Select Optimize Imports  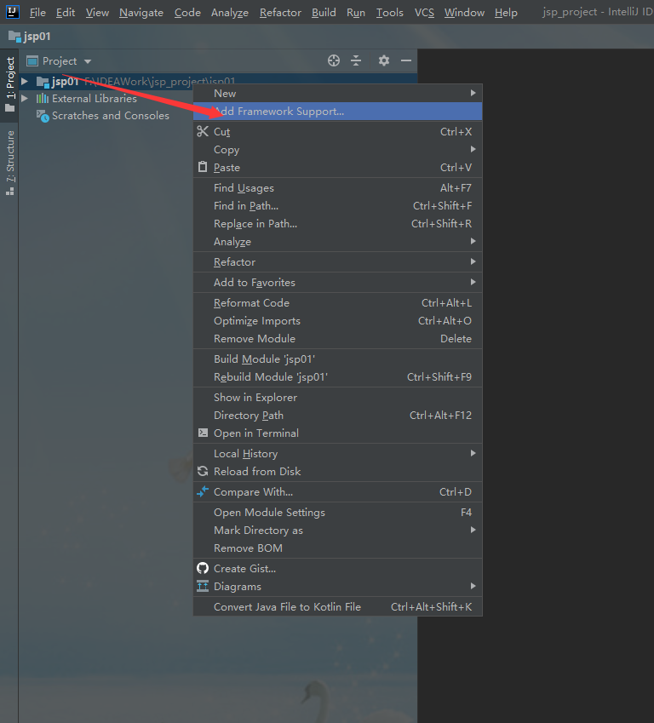coord(337,320)
